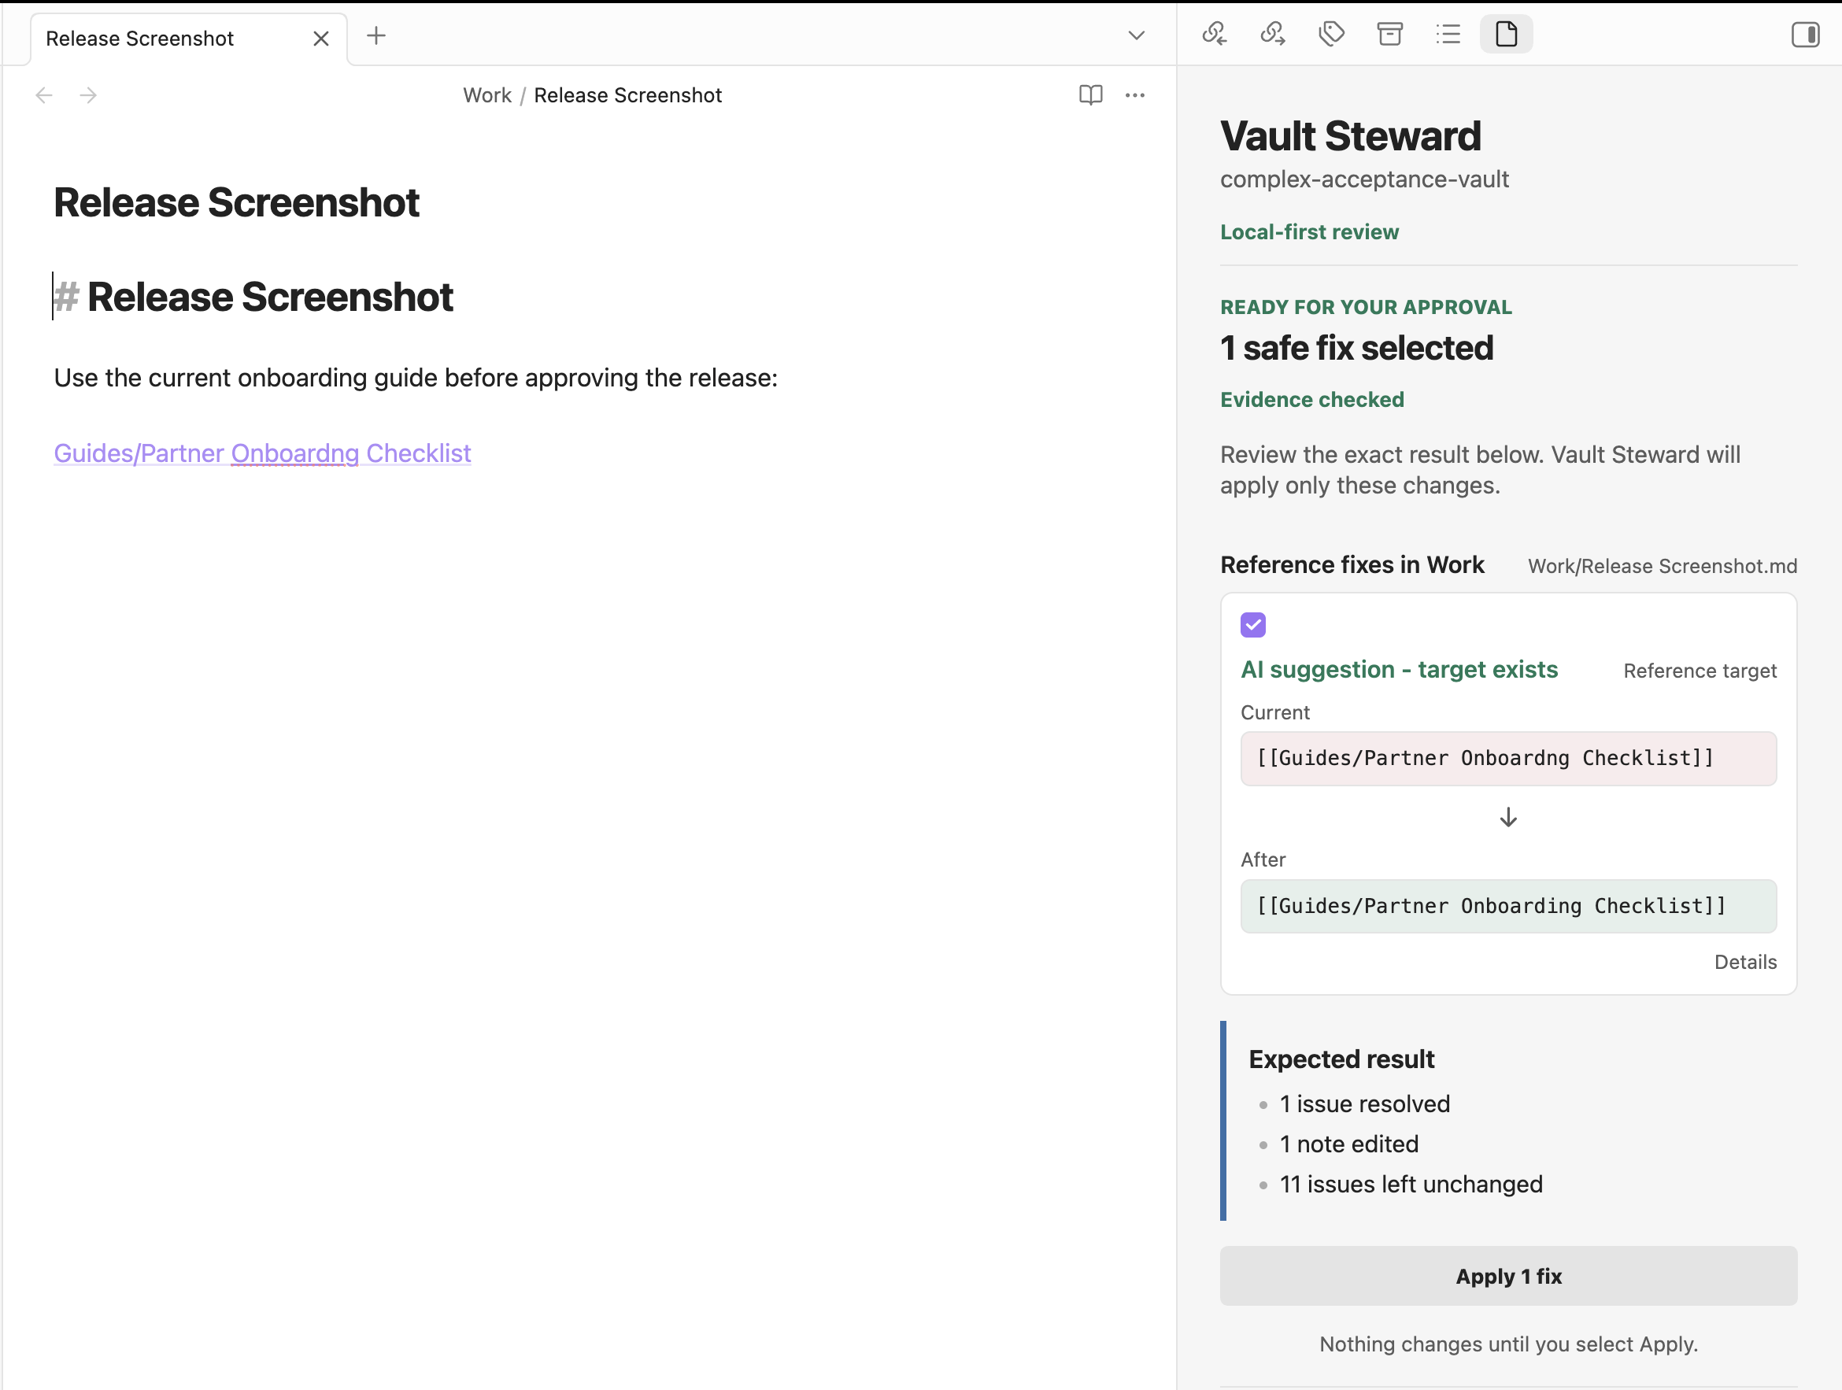This screenshot has height=1390, width=1842.
Task: Navigate back with left arrow
Action: point(44,95)
